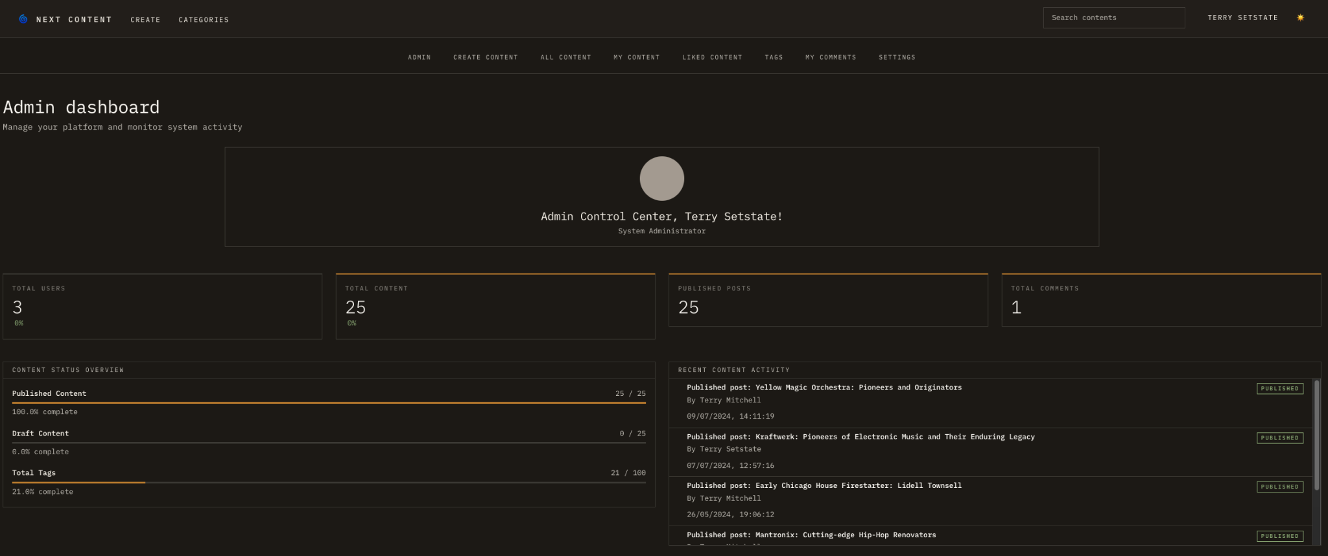1328x556 pixels.
Task: Go to the Create Content tab
Action: [486, 57]
